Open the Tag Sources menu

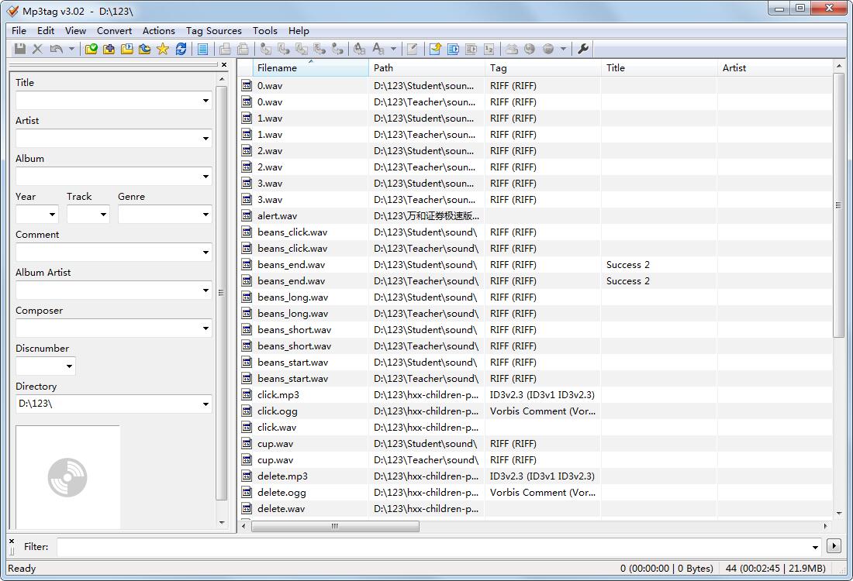214,31
